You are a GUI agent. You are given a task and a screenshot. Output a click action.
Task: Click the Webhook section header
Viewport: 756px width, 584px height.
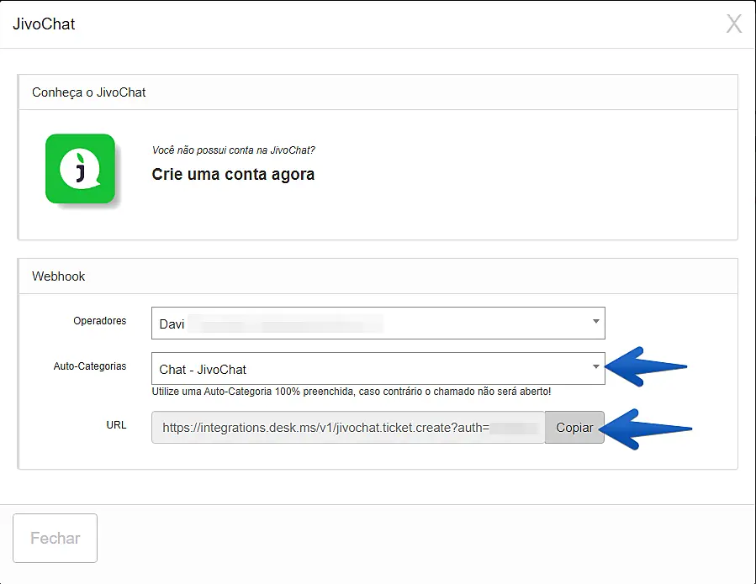59,276
